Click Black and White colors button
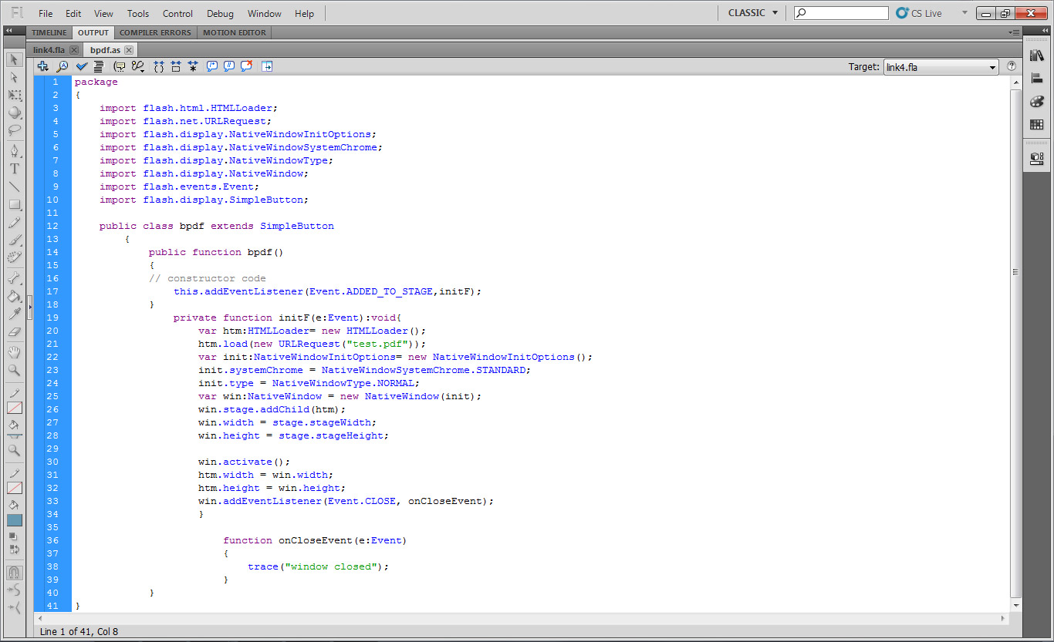 [x=13, y=536]
